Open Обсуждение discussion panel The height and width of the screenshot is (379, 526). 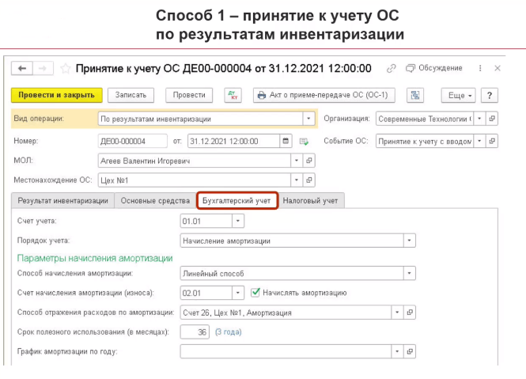tap(433, 68)
